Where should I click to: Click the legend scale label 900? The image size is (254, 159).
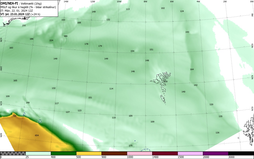coord(104,157)
